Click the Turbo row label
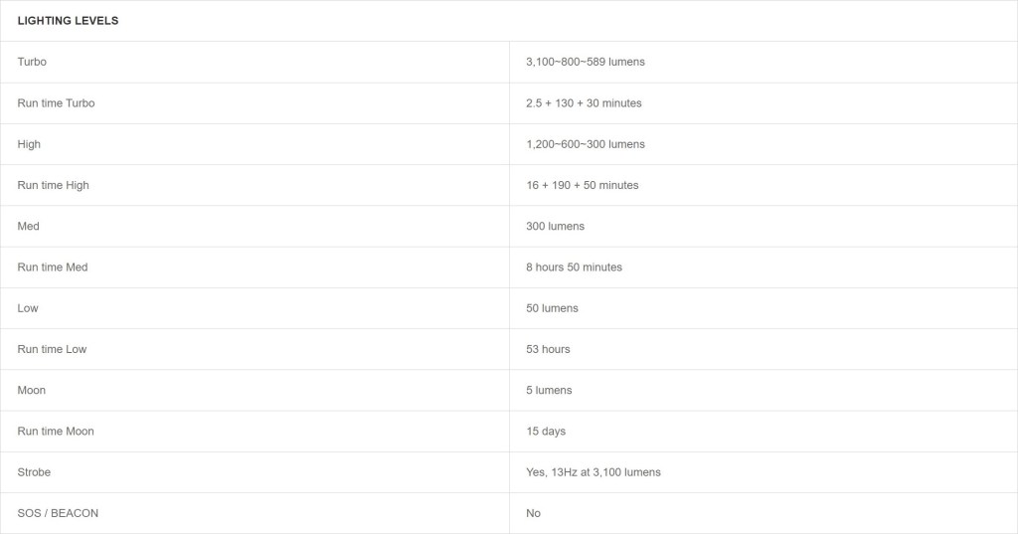The width and height of the screenshot is (1018, 534). 32,62
